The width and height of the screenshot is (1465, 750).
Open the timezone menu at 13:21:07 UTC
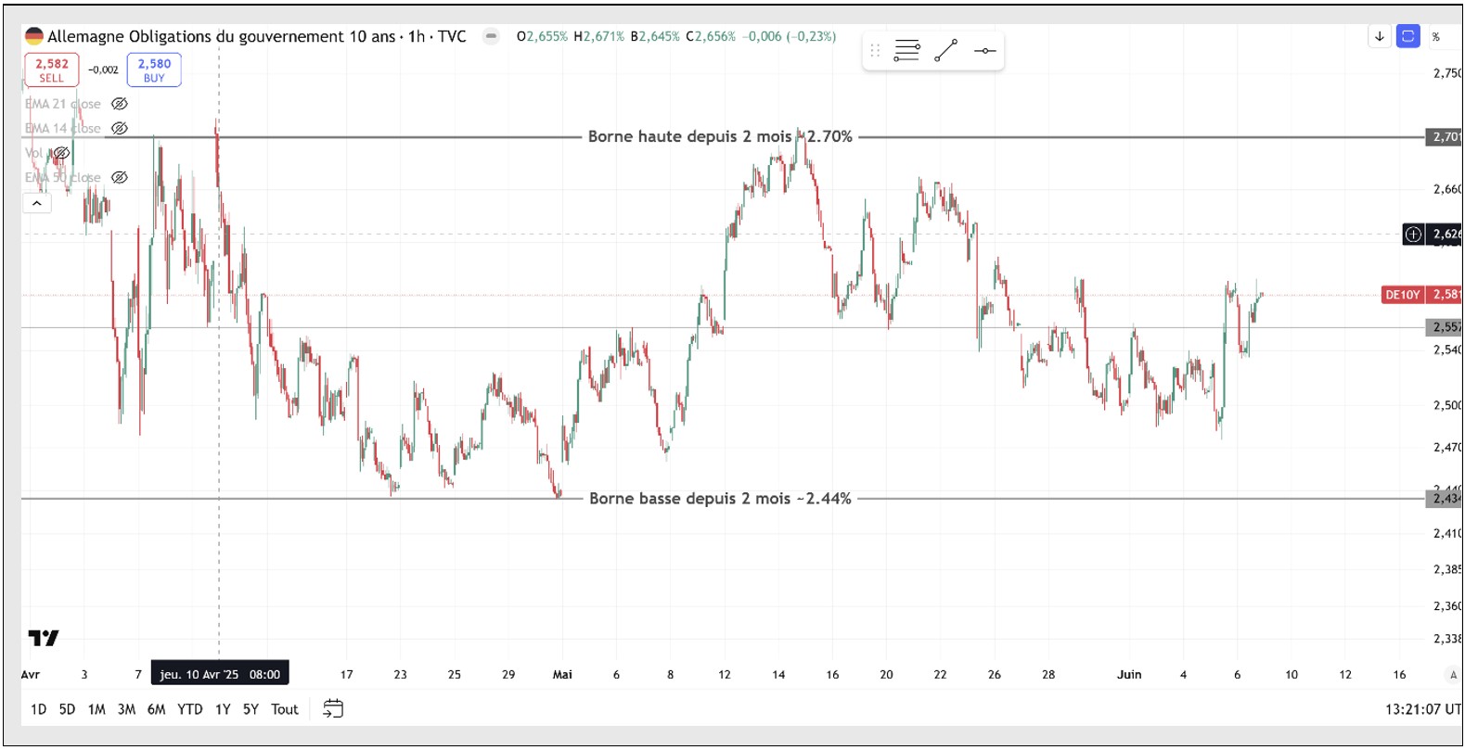point(1422,709)
